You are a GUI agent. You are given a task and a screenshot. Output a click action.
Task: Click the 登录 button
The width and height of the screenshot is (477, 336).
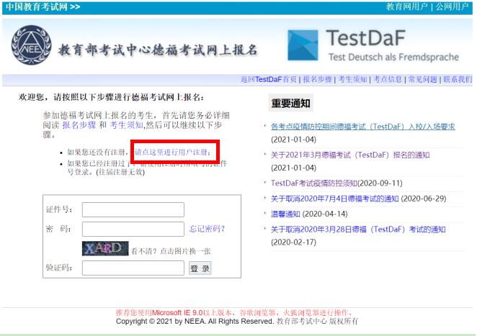pos(200,268)
